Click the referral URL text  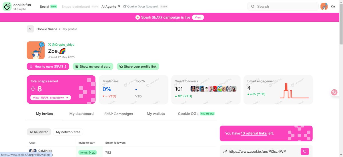[x=257, y=151]
